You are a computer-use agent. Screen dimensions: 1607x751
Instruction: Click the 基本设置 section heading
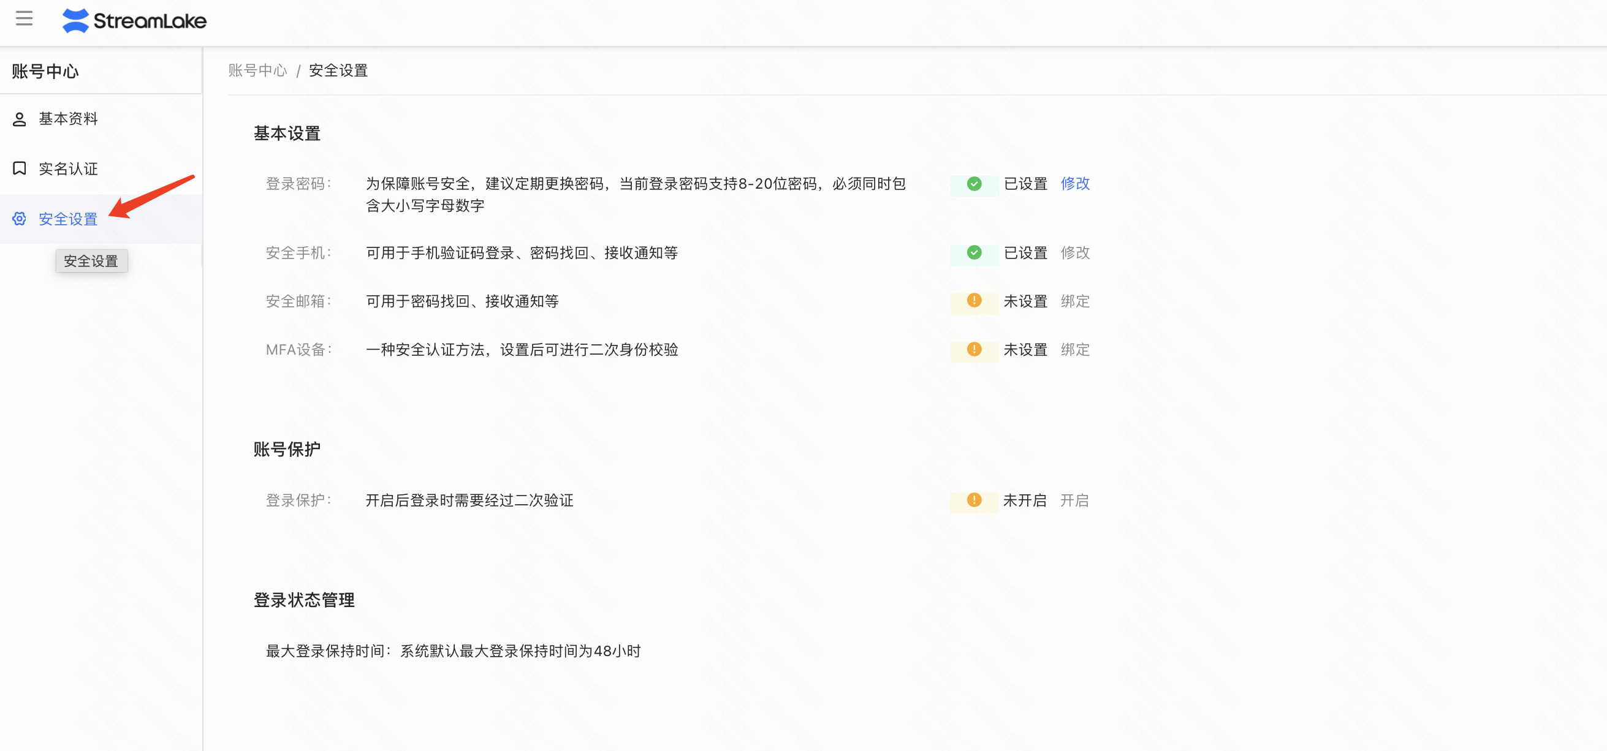click(287, 134)
